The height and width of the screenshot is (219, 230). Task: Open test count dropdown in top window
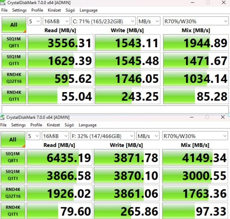[34, 21]
